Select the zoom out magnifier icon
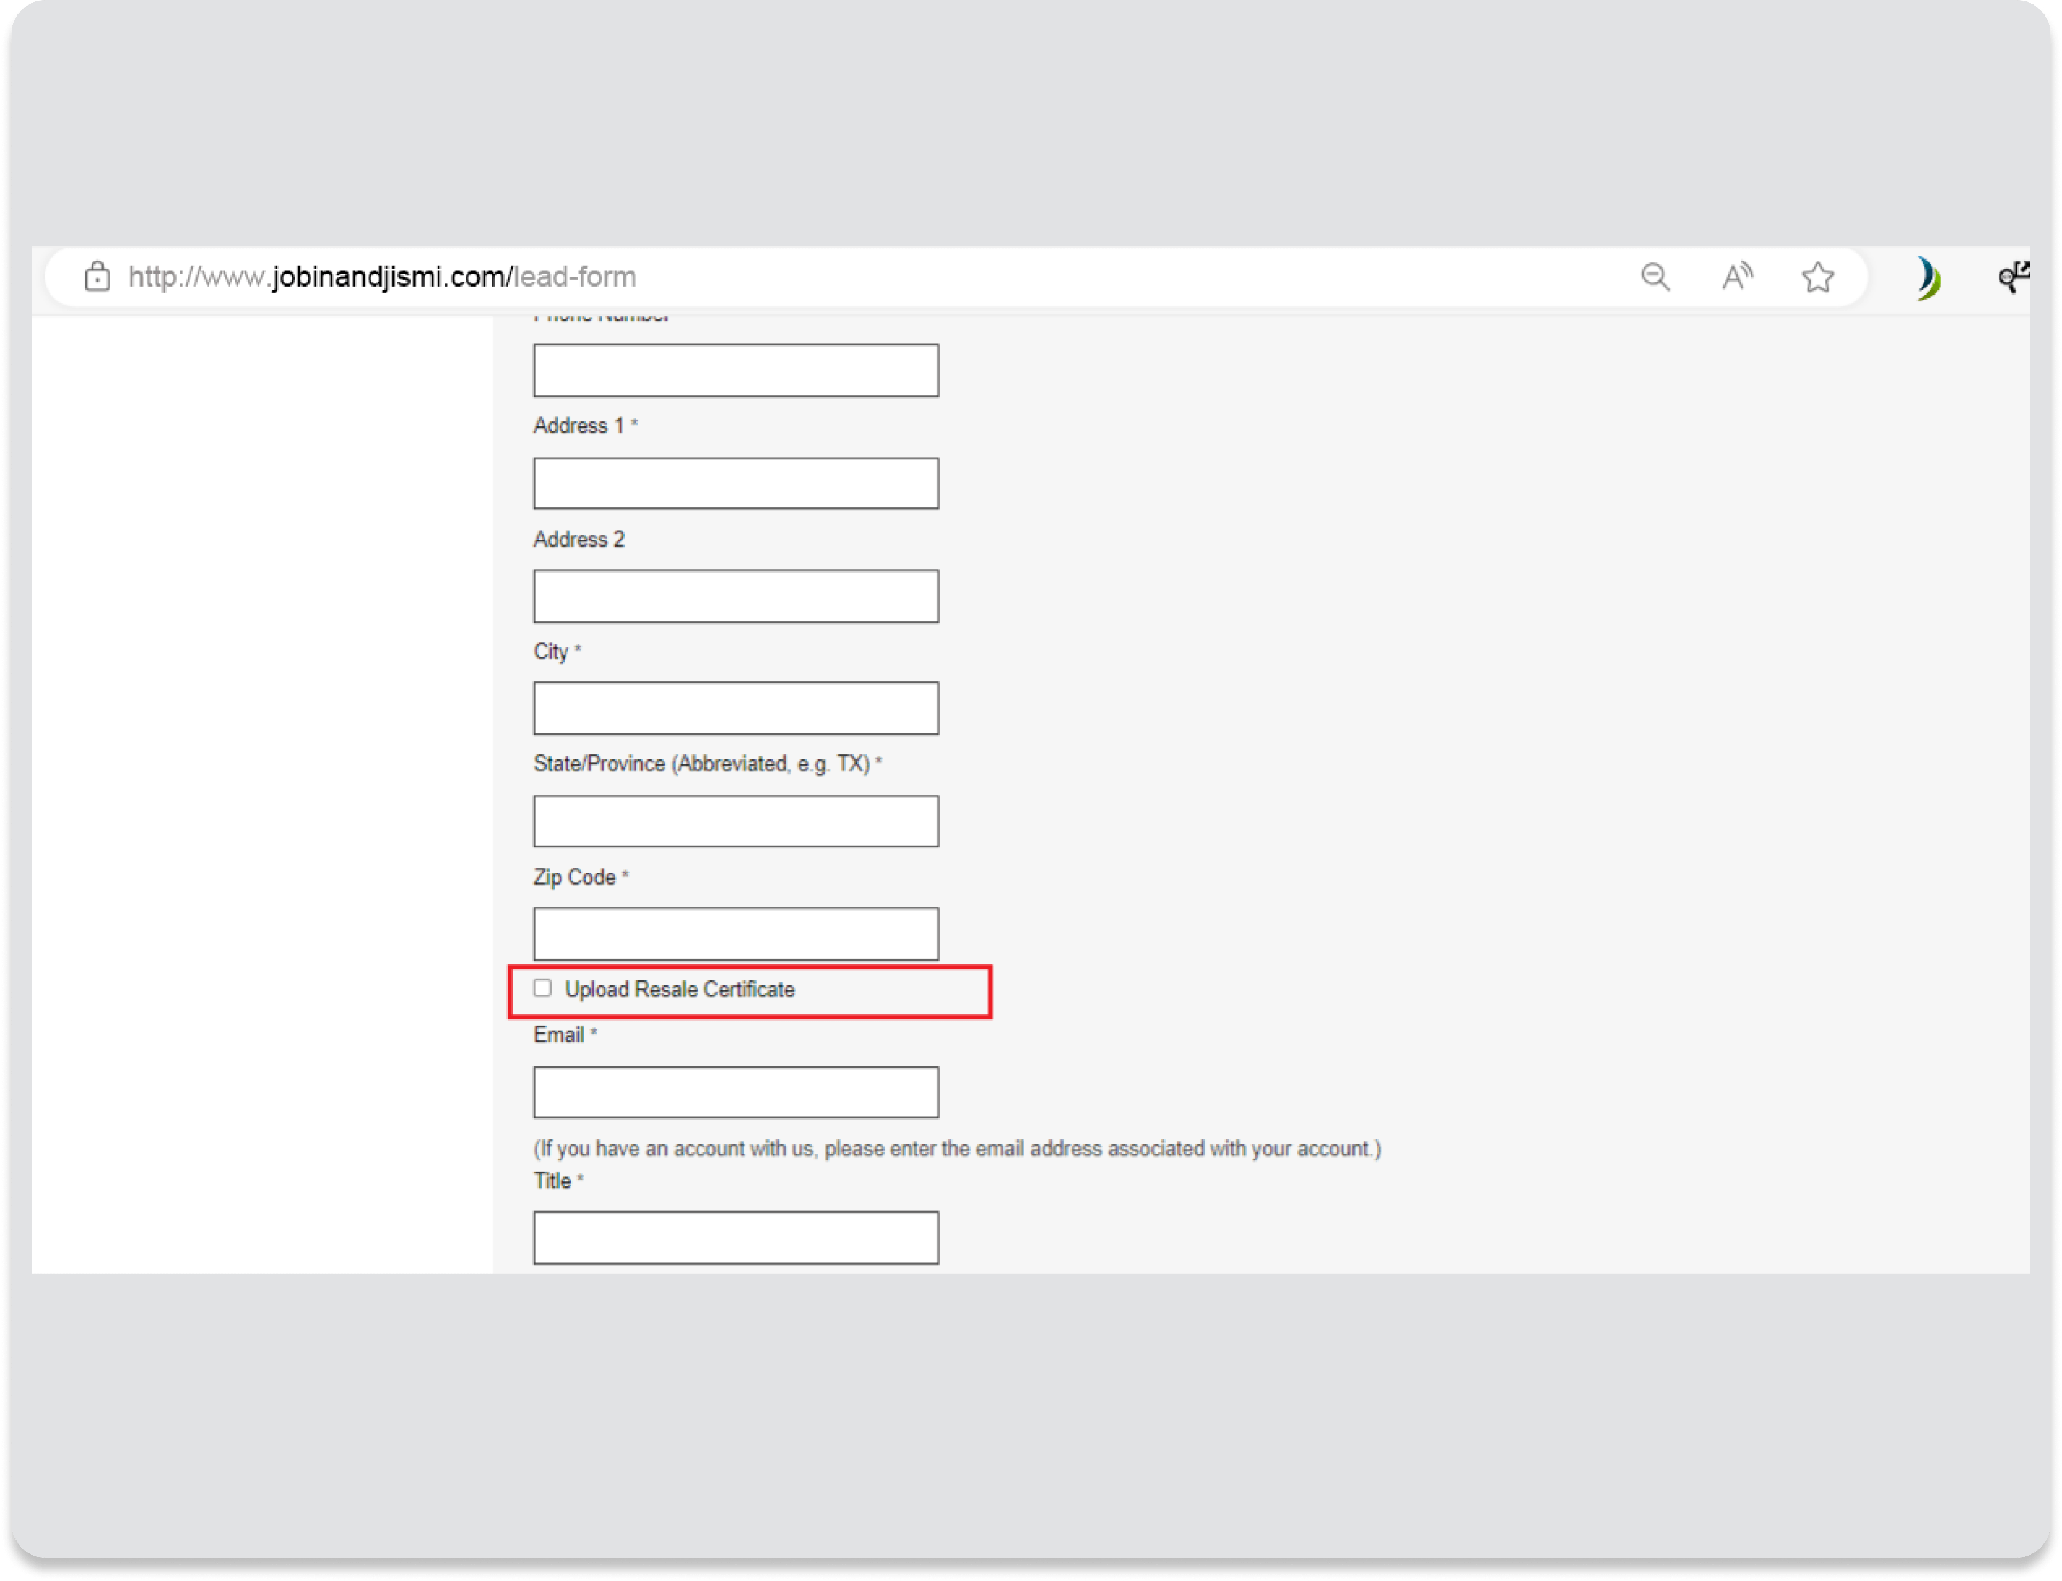The height and width of the screenshot is (1581, 2062). point(1655,276)
